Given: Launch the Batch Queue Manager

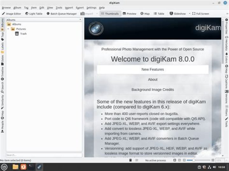Looking at the screenshot, I should click(62, 14).
